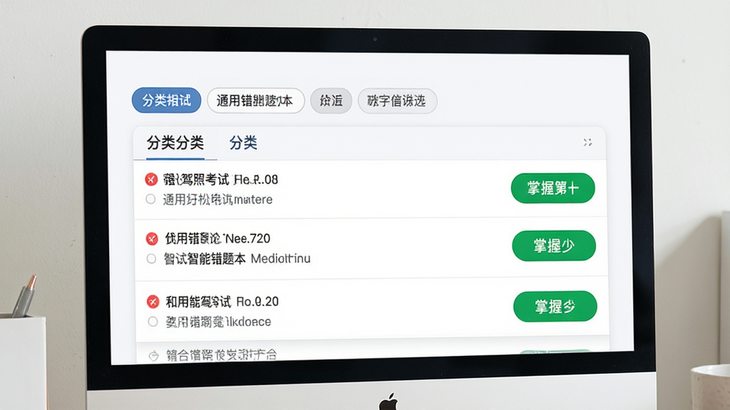
Task: Click the red X icon beside Nee.720
Action: 152,239
